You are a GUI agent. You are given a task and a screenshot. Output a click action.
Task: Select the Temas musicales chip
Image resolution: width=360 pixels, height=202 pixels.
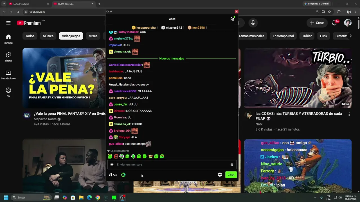point(251,36)
